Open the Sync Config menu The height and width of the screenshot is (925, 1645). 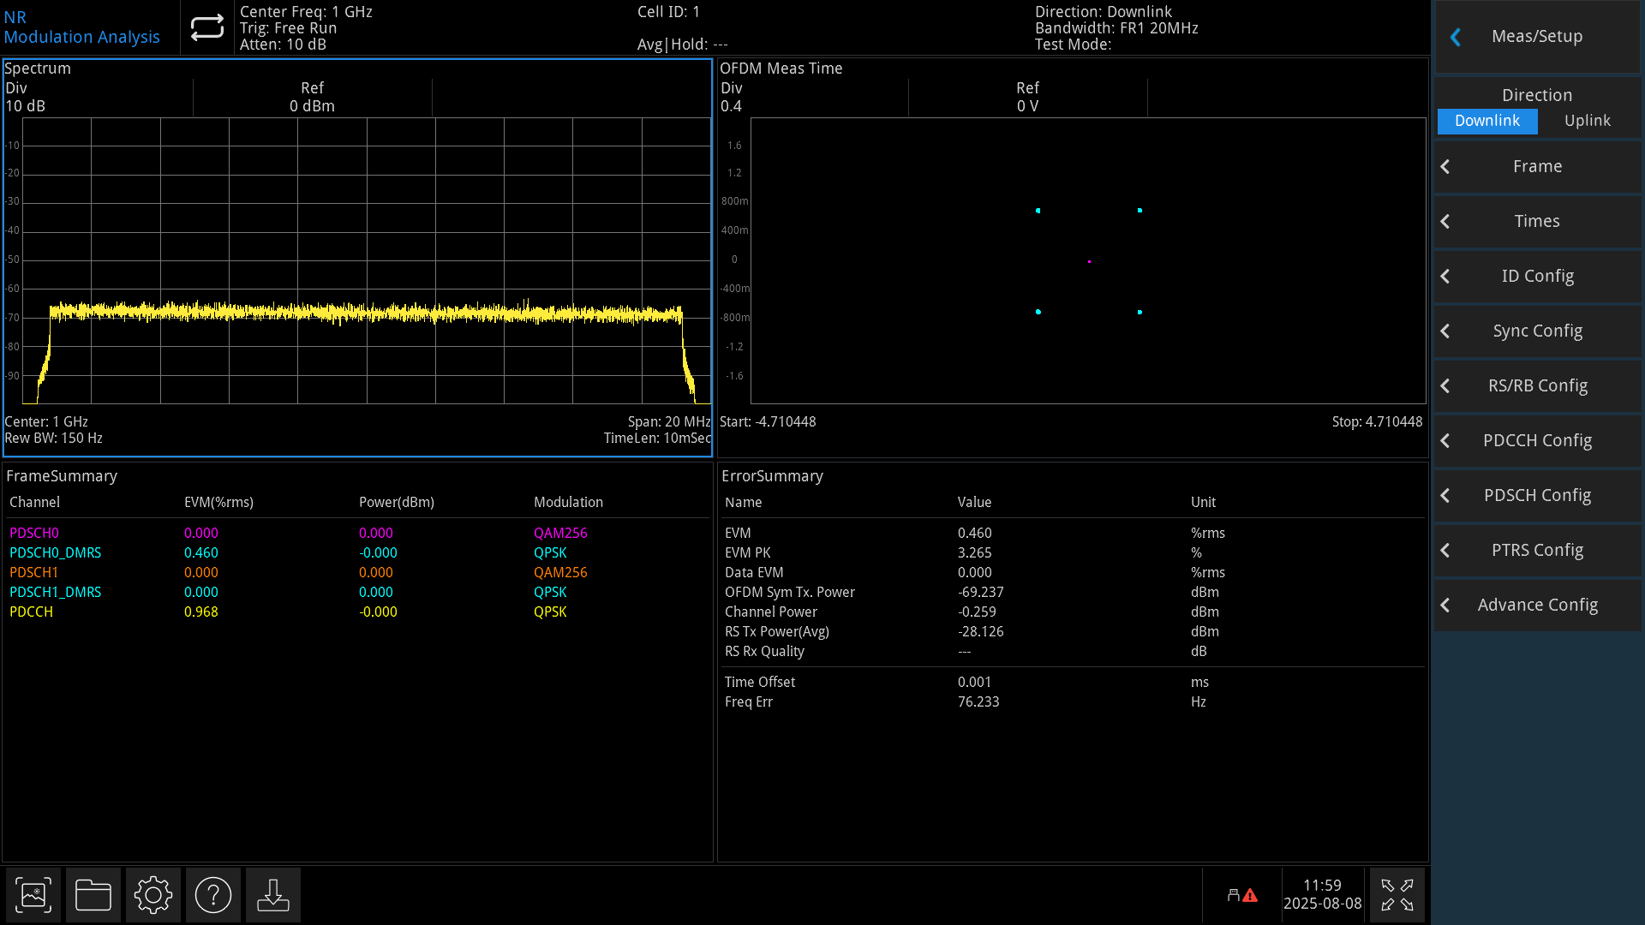(1537, 331)
